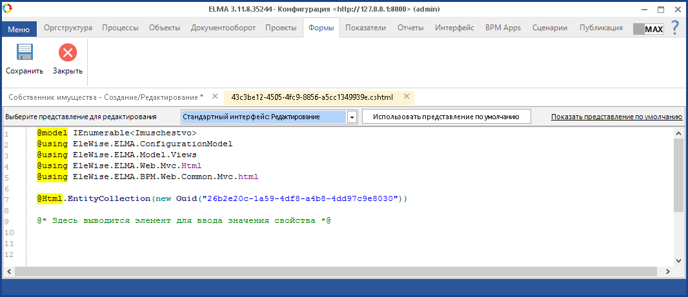This screenshot has width=688, height=297.
Task: Close the Собственник имущества tab
Action: 215,97
